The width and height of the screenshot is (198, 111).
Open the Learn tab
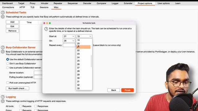click(178, 3)
